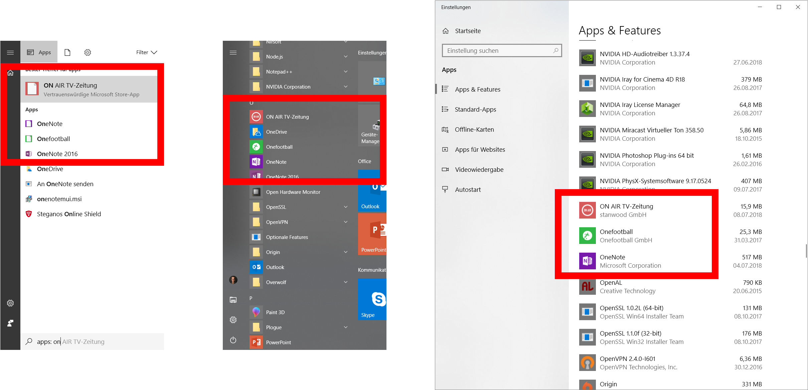Launch OneDrive from Start menu list
This screenshot has height=390, width=808.
tap(299, 132)
